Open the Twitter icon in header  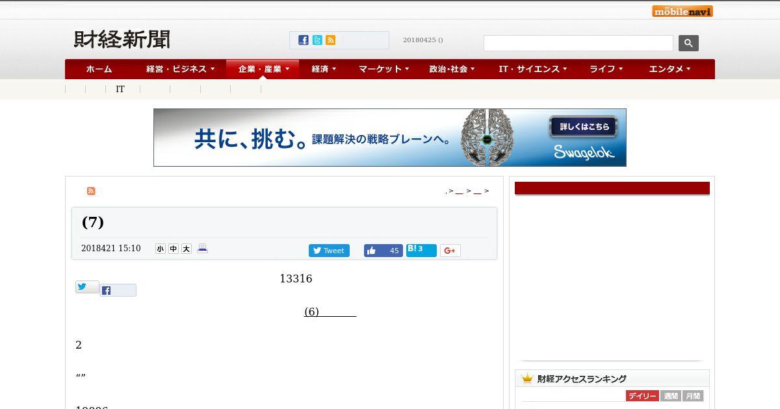click(x=317, y=40)
